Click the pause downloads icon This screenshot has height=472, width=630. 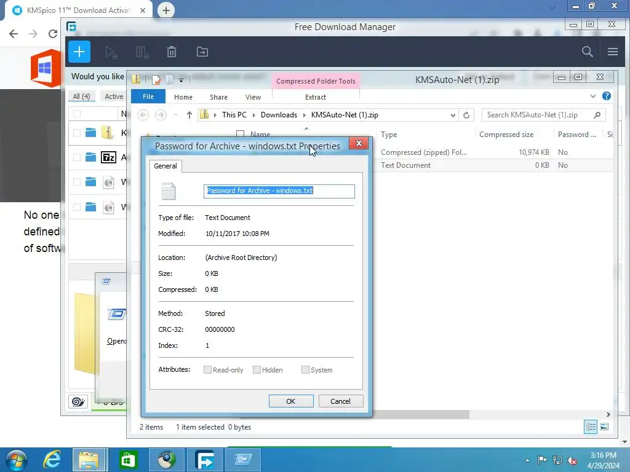tap(142, 52)
